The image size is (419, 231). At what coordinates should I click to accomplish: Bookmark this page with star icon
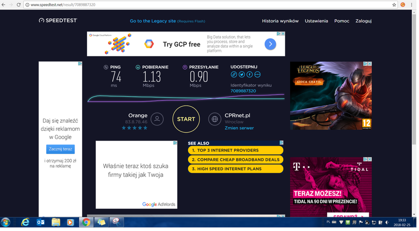coord(394,5)
